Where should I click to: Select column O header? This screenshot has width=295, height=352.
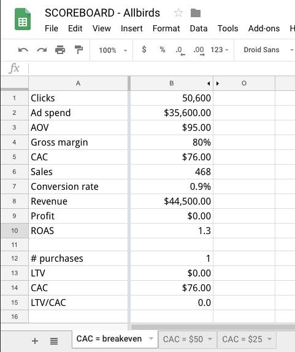[244, 84]
